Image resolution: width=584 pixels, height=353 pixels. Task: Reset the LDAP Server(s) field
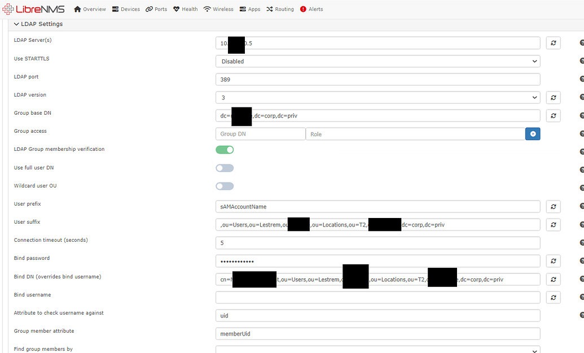click(x=553, y=43)
